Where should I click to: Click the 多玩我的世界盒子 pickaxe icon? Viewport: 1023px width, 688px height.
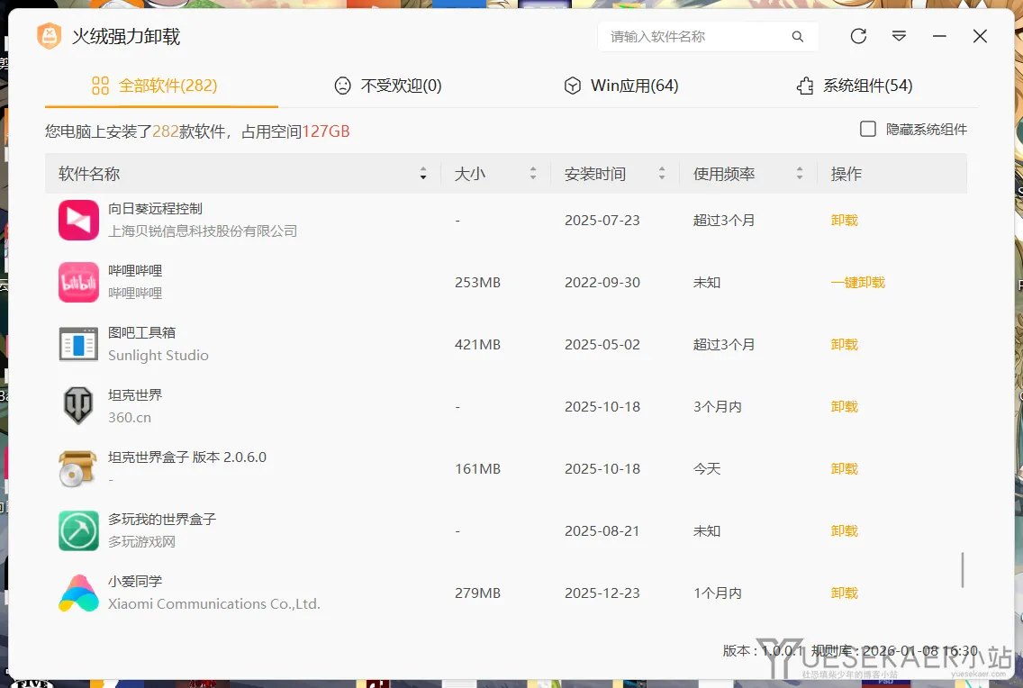78,530
